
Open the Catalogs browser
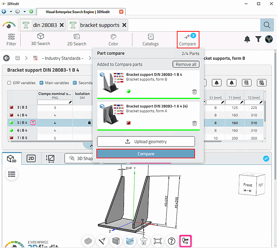tap(150, 39)
